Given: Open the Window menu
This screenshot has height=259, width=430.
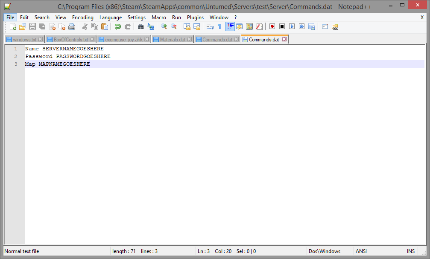Looking at the screenshot, I should pyautogui.click(x=219, y=17).
